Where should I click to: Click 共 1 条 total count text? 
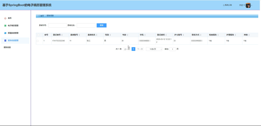tap(119, 49)
